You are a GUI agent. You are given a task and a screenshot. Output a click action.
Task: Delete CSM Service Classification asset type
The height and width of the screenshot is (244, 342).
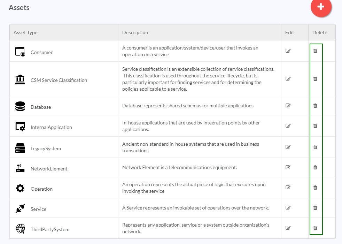pyautogui.click(x=315, y=78)
